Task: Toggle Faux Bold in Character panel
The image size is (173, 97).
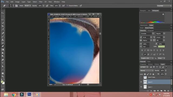Action: [142, 50]
